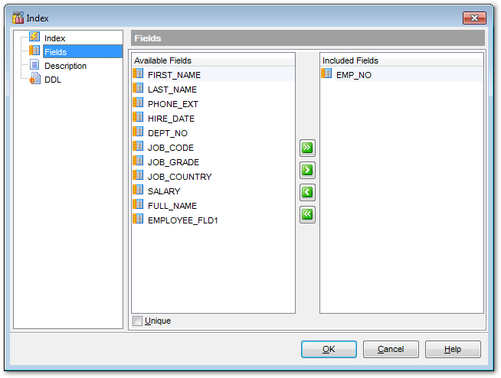
Task: Enable the Unique checkbox
Action: coord(138,321)
